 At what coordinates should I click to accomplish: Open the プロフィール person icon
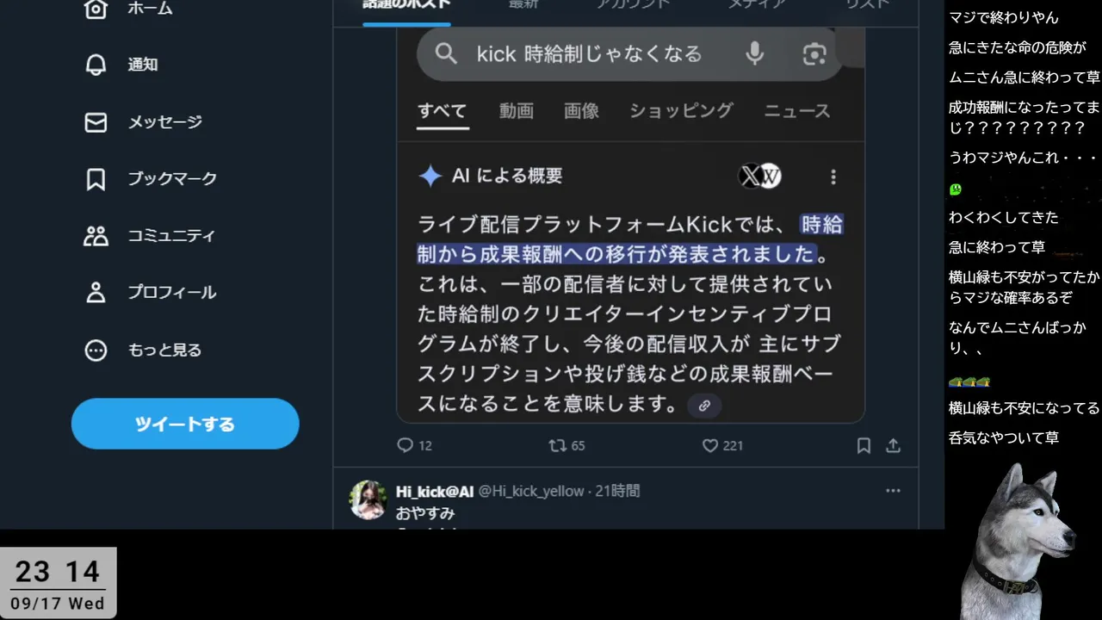pos(96,293)
